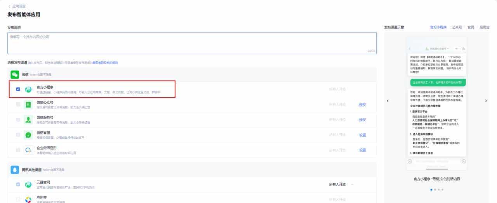Viewport: 497px width, 203px height.
Task: Switch preview to 官网 tab
Action: coord(471,28)
